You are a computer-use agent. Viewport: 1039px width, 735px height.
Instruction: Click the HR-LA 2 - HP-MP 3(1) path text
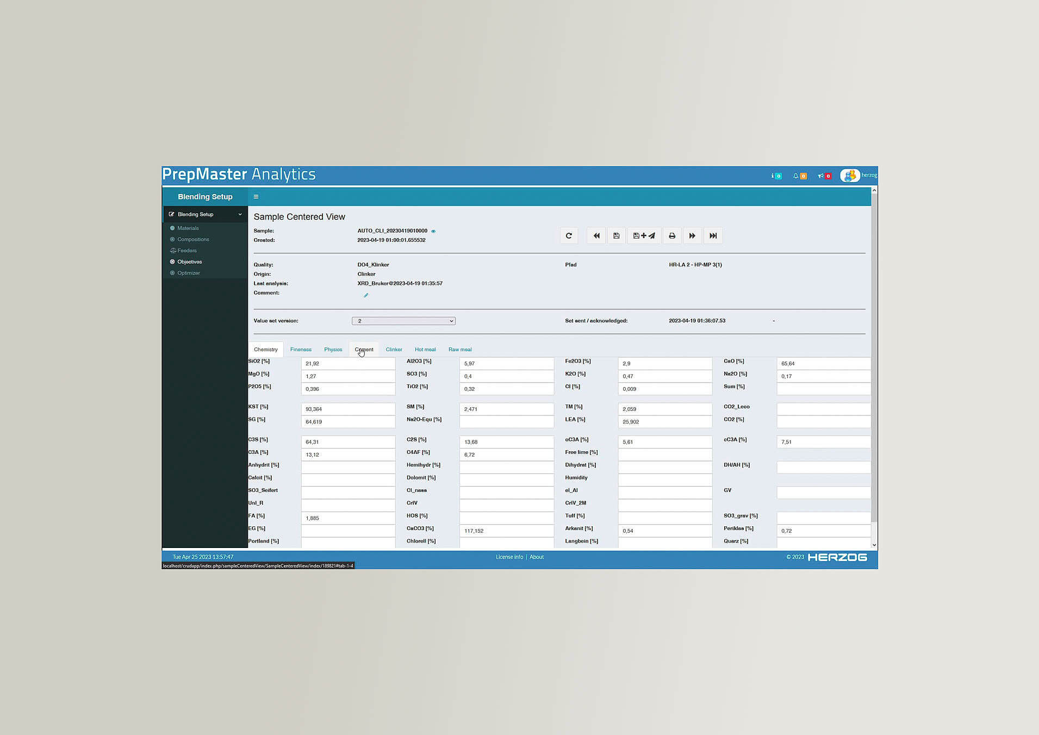695,265
